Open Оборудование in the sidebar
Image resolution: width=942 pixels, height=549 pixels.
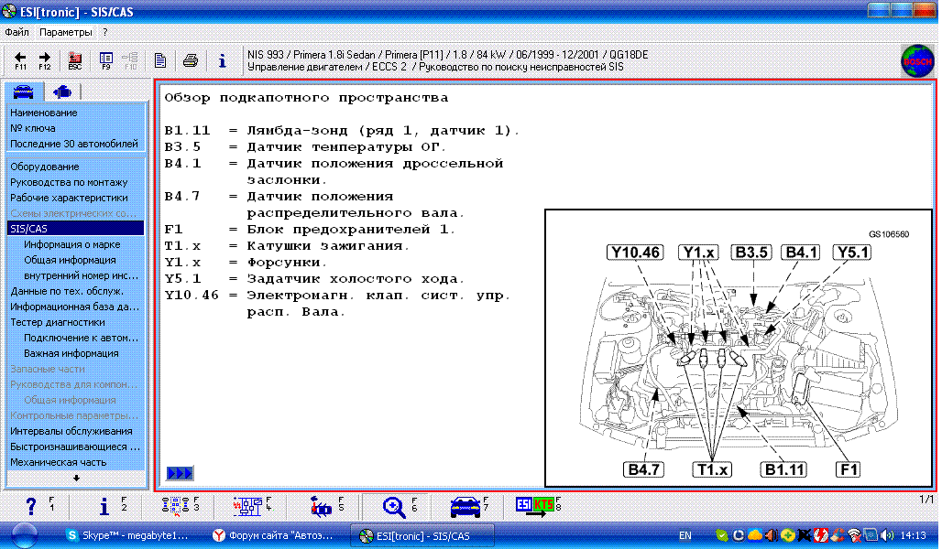click(45, 167)
